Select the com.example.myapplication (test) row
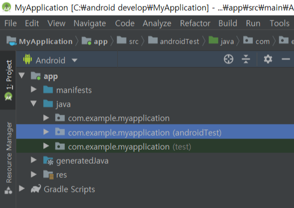The width and height of the screenshot is (294, 208). 155,146
